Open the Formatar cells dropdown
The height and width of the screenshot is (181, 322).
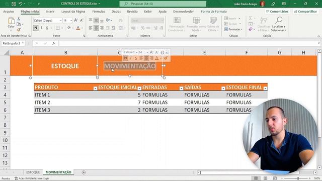tap(233, 29)
